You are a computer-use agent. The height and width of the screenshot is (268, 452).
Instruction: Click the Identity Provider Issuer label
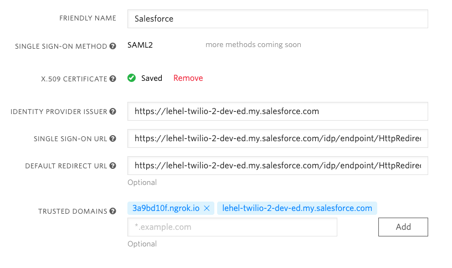(59, 111)
